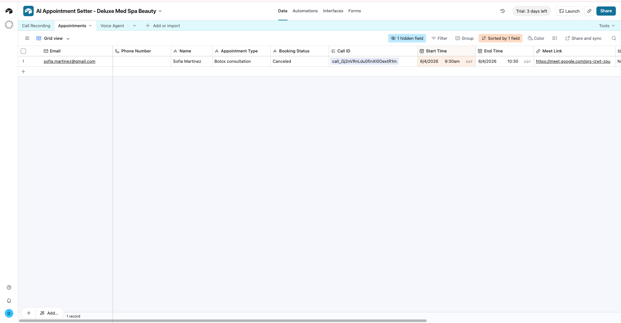Select the Canceled status cell

(300, 61)
